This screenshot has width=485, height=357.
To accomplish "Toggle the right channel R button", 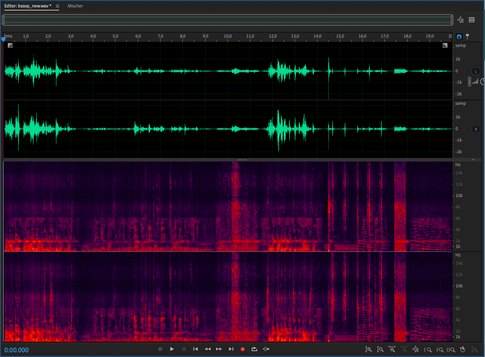I will coord(476,129).
